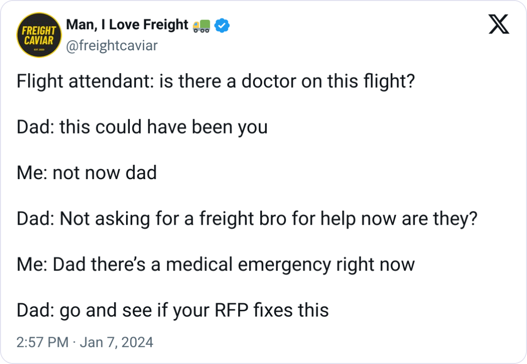The height and width of the screenshot is (364, 527).
Task: Select the line "Dad: this could have been you"
Action: [142, 127]
